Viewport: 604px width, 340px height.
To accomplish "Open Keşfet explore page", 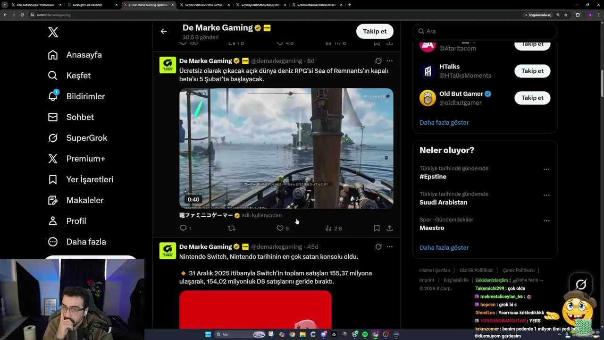I will coord(69,76).
